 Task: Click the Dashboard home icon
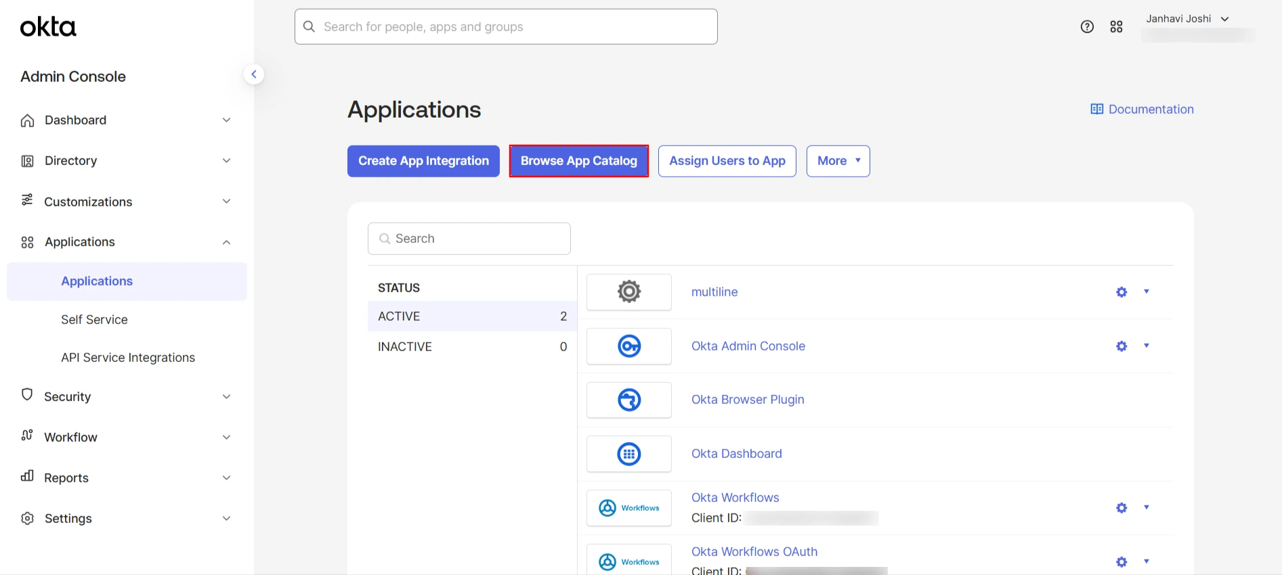coord(27,120)
